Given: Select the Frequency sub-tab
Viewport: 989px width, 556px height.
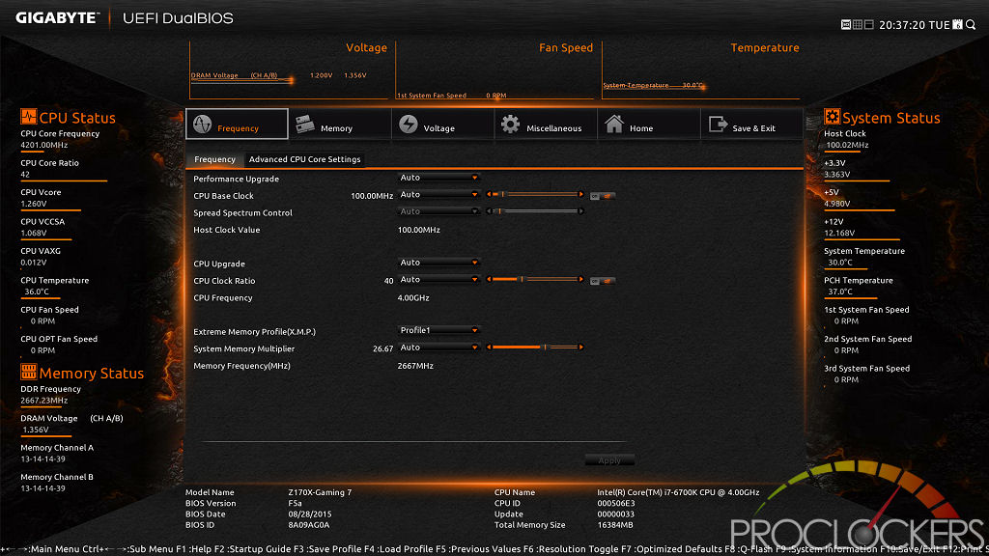Looking at the screenshot, I should pos(214,159).
